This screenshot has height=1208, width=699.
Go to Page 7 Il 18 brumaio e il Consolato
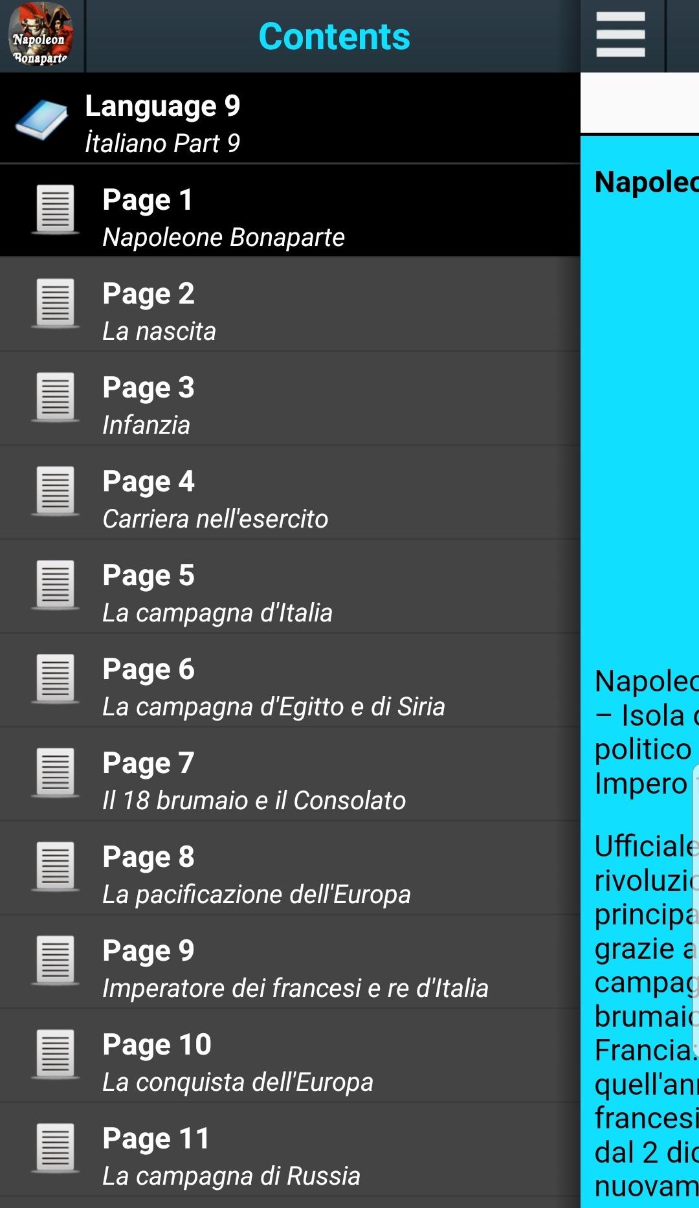(x=290, y=774)
